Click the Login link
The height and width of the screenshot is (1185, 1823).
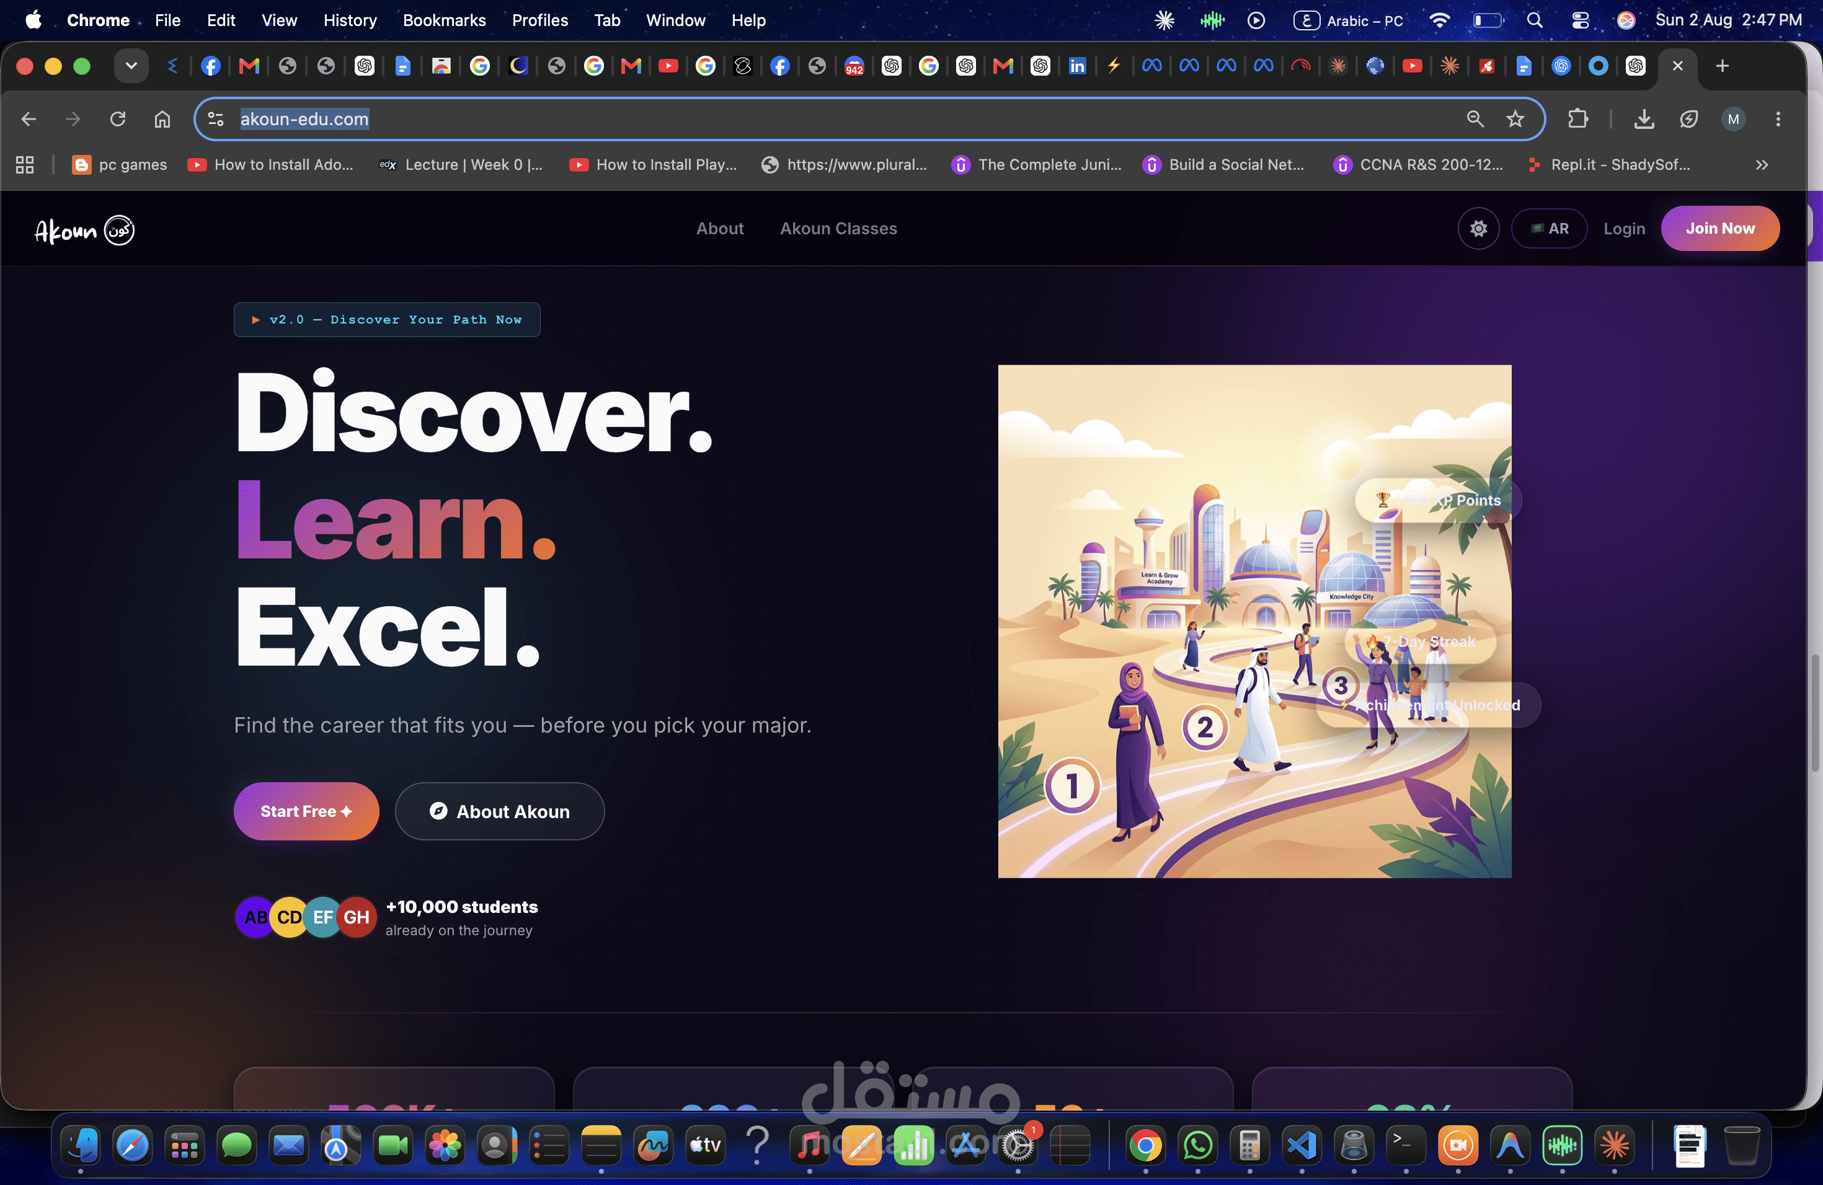(x=1625, y=228)
